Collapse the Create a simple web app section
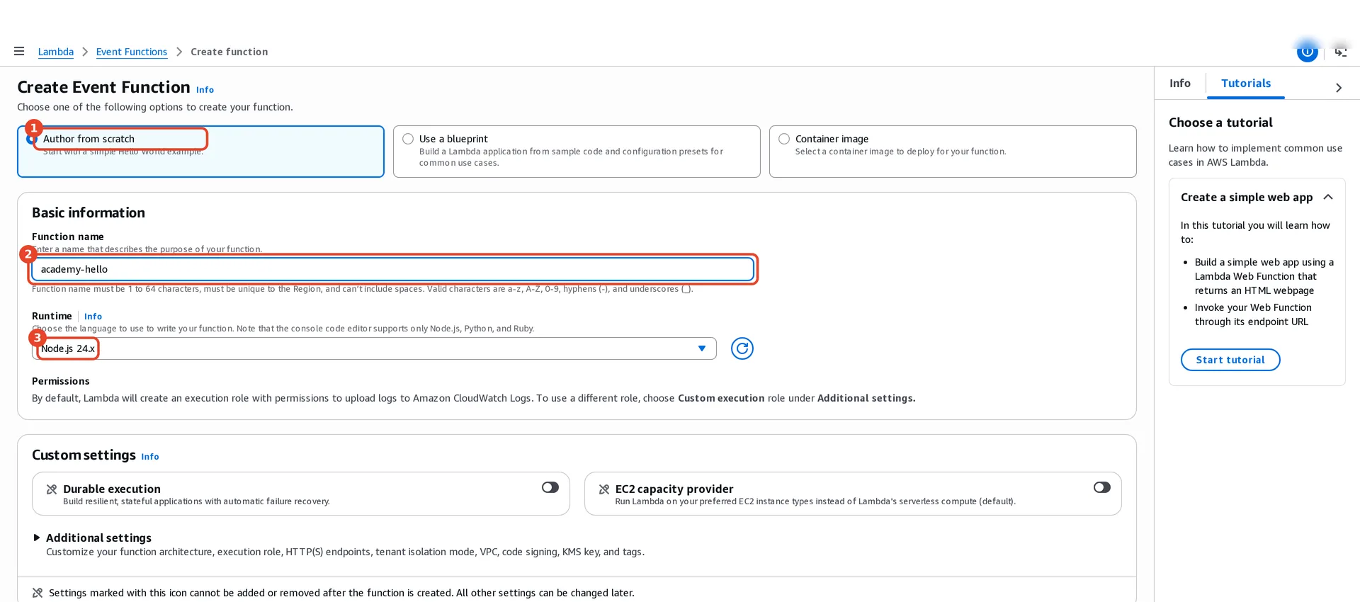The image size is (1360, 602). [x=1328, y=197]
